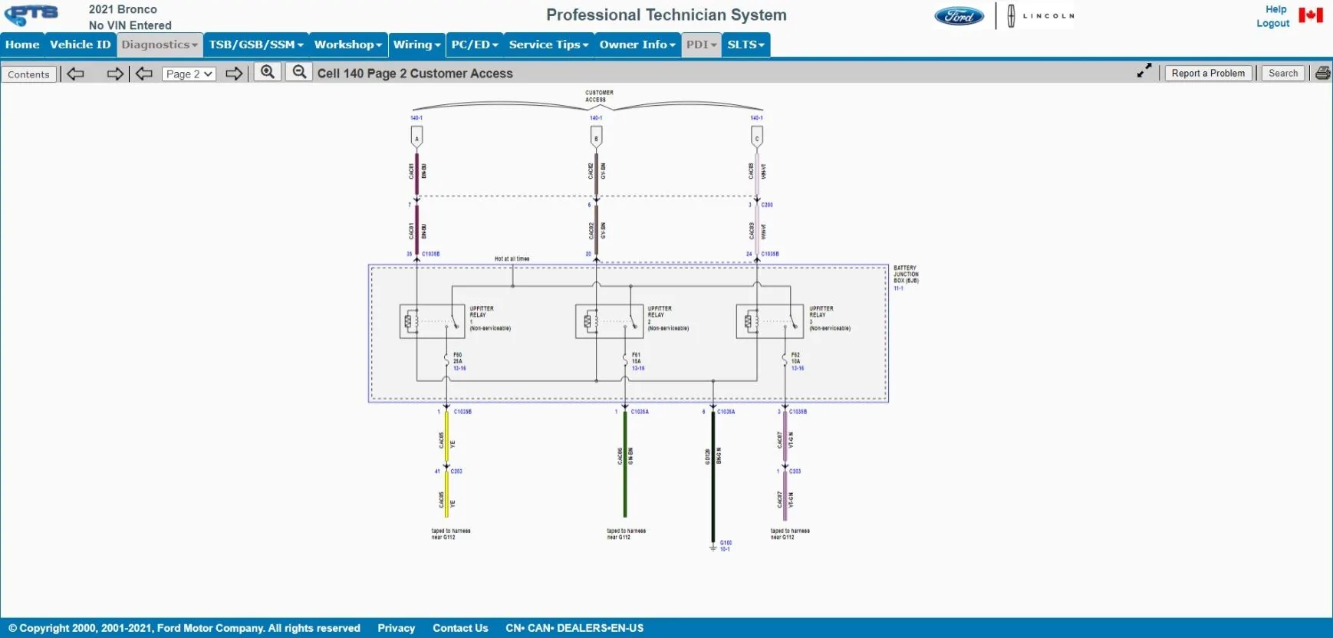Open the Vehicle ID tab

pos(81,44)
